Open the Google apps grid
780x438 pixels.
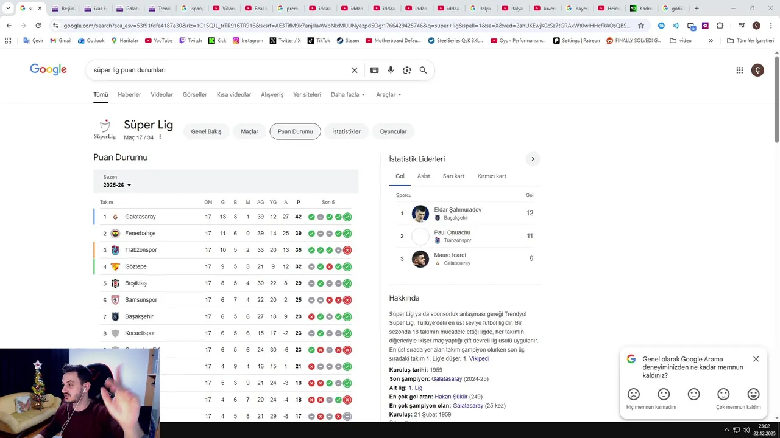pyautogui.click(x=740, y=70)
